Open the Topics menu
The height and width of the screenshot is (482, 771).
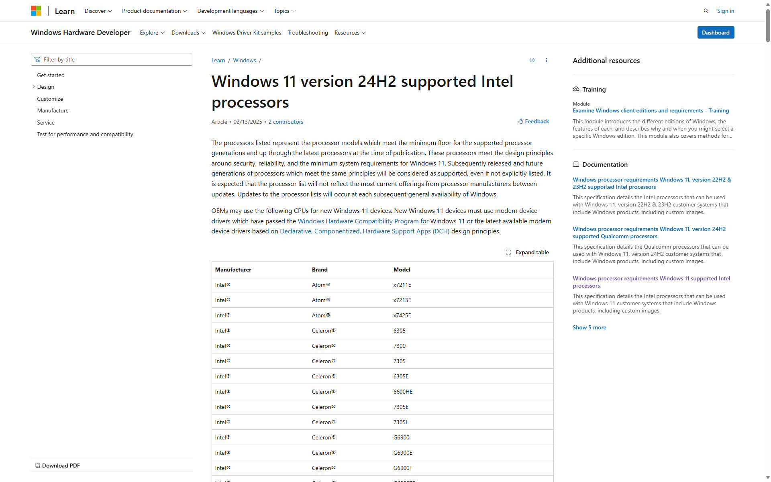[x=284, y=11]
